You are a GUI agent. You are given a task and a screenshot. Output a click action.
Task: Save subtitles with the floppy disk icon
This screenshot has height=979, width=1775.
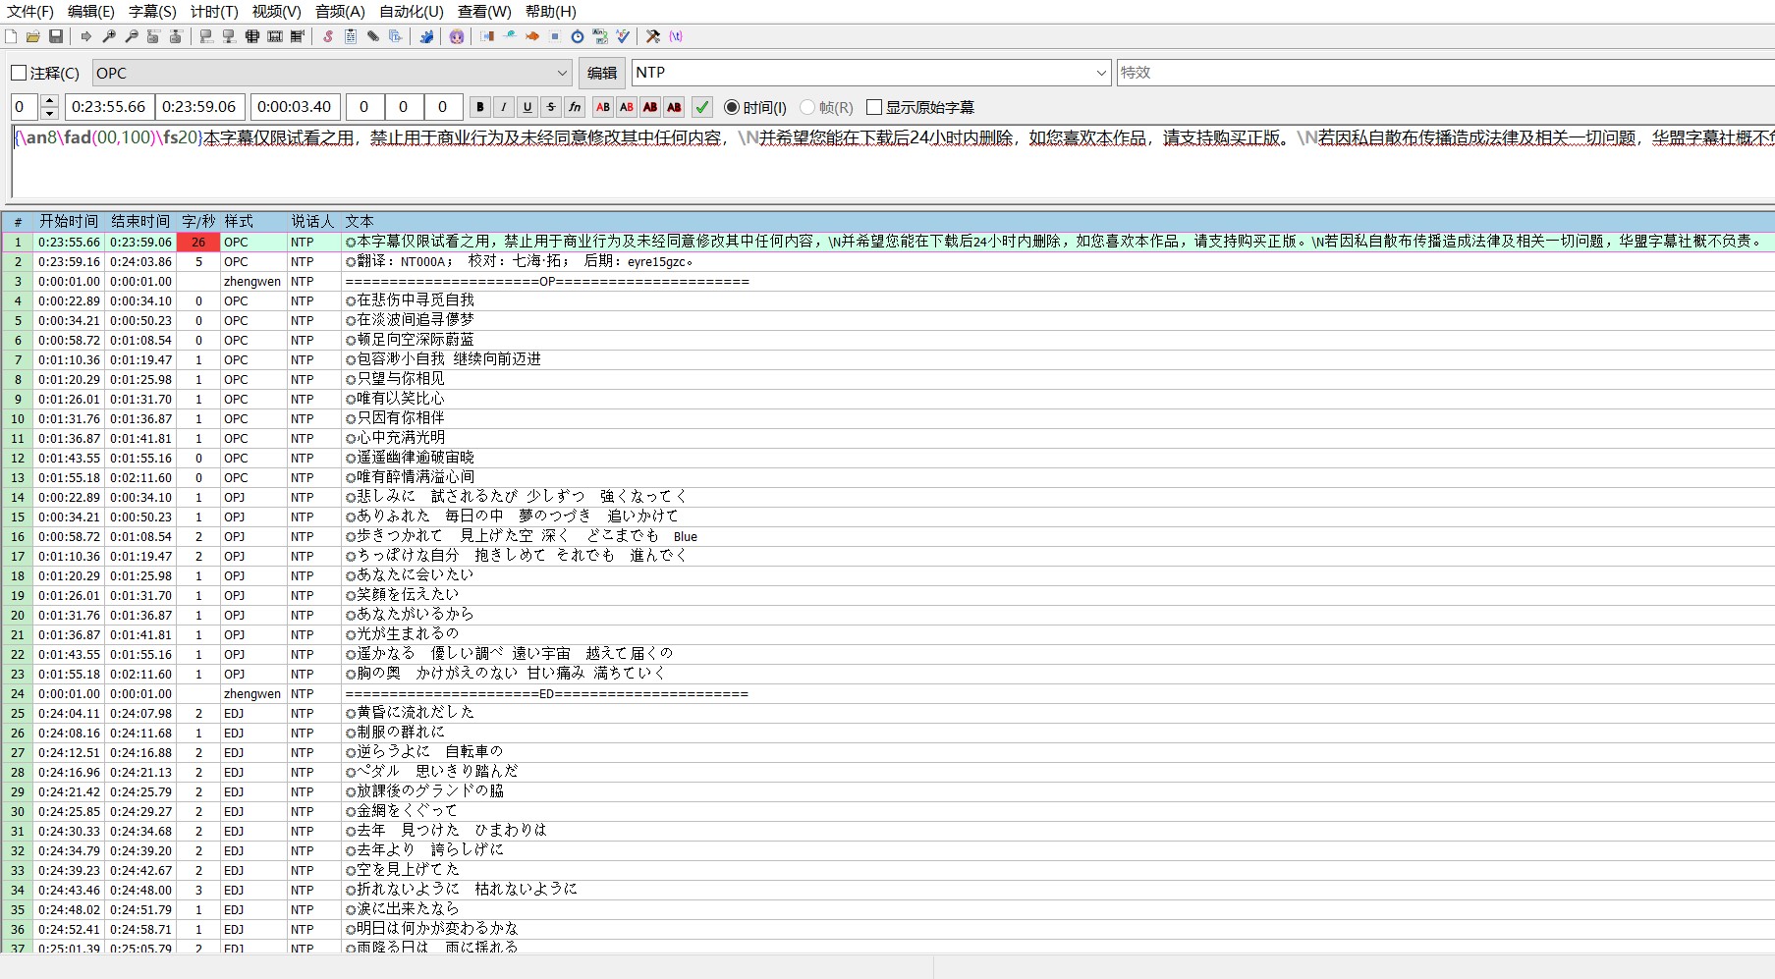click(x=56, y=36)
